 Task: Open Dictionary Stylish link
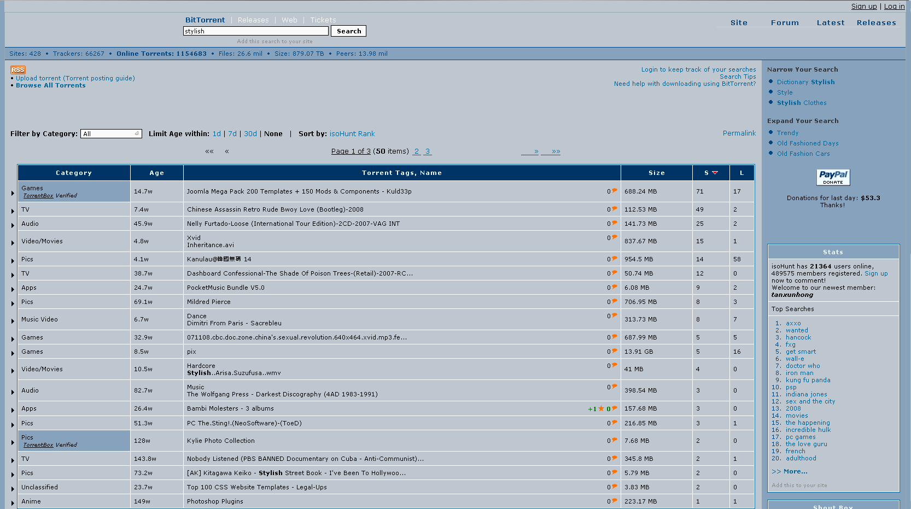805,82
